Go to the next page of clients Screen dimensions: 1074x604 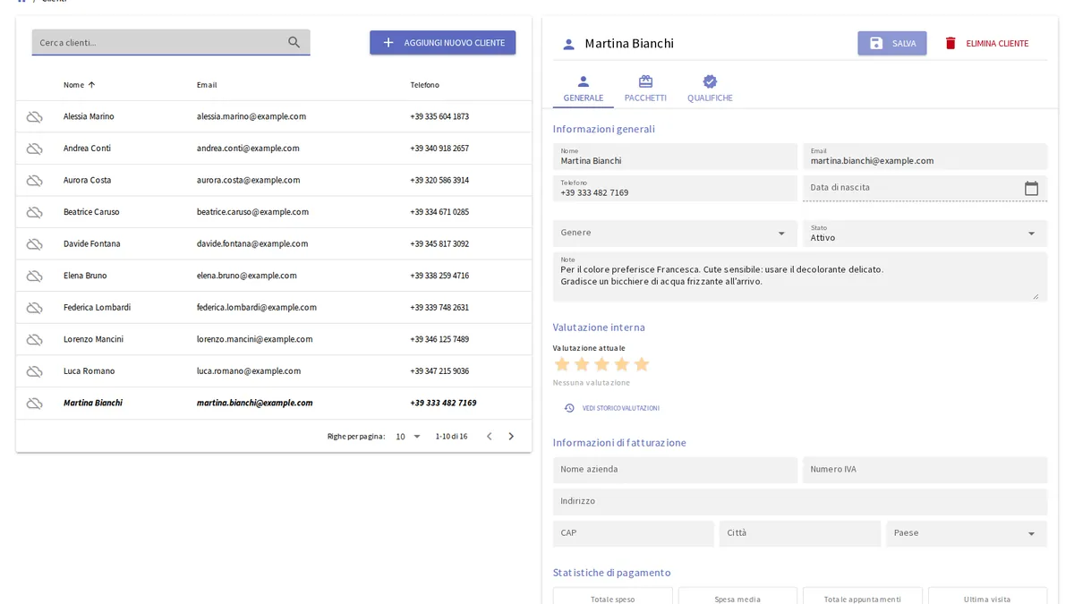click(x=511, y=437)
